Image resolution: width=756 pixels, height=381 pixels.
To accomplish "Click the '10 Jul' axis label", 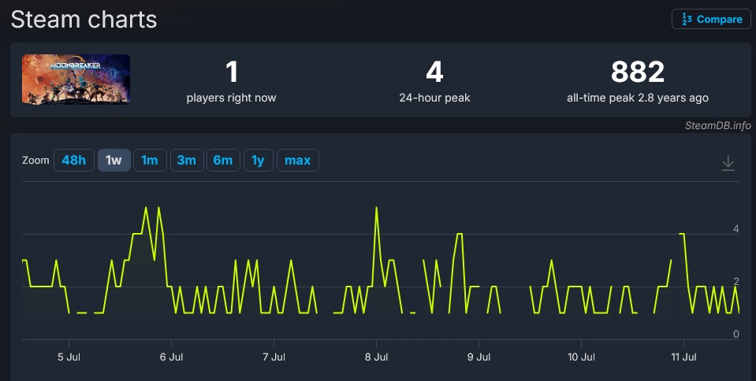I will click(x=581, y=357).
